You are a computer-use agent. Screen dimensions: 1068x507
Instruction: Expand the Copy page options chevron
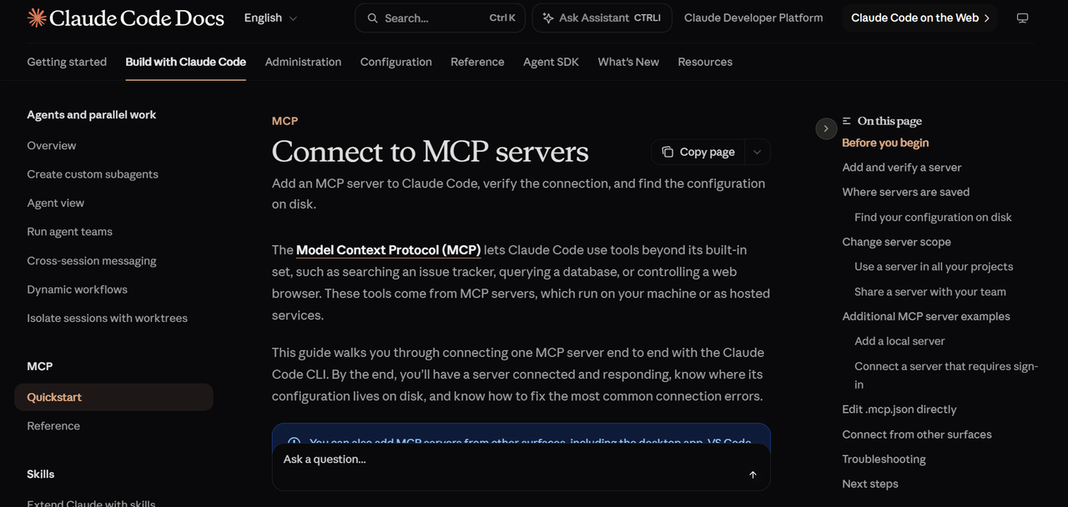757,152
